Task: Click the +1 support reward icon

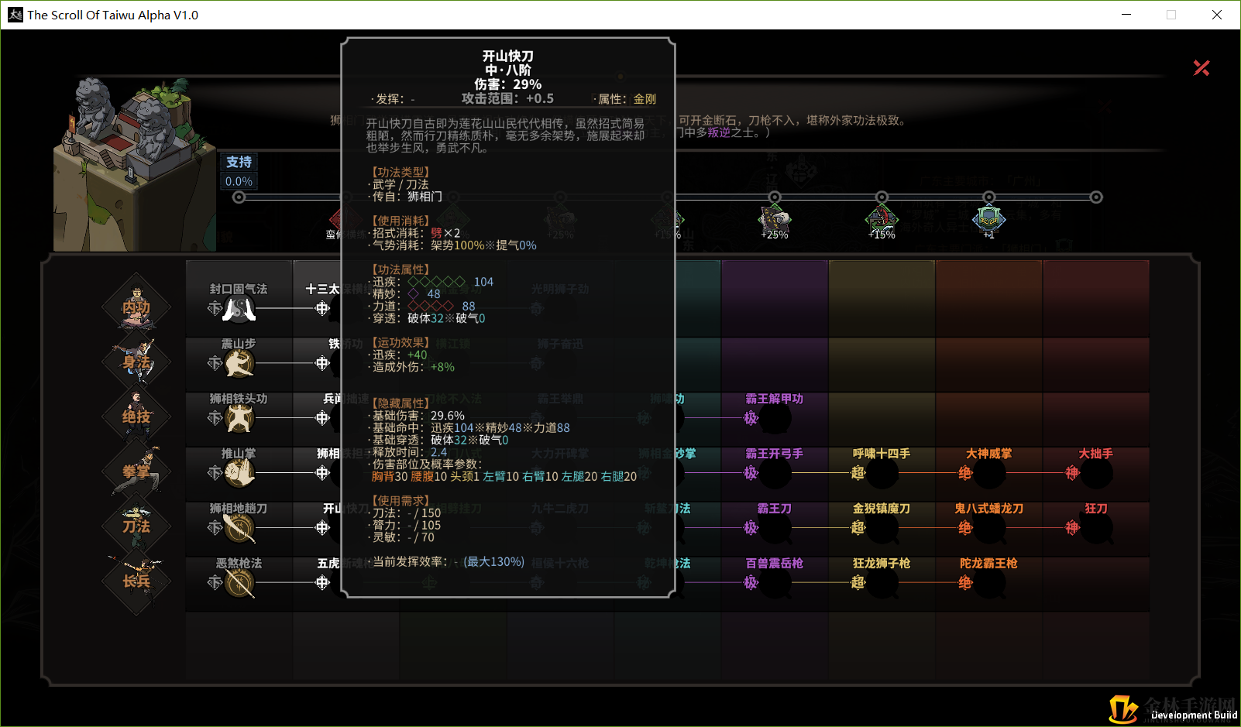Action: point(988,220)
